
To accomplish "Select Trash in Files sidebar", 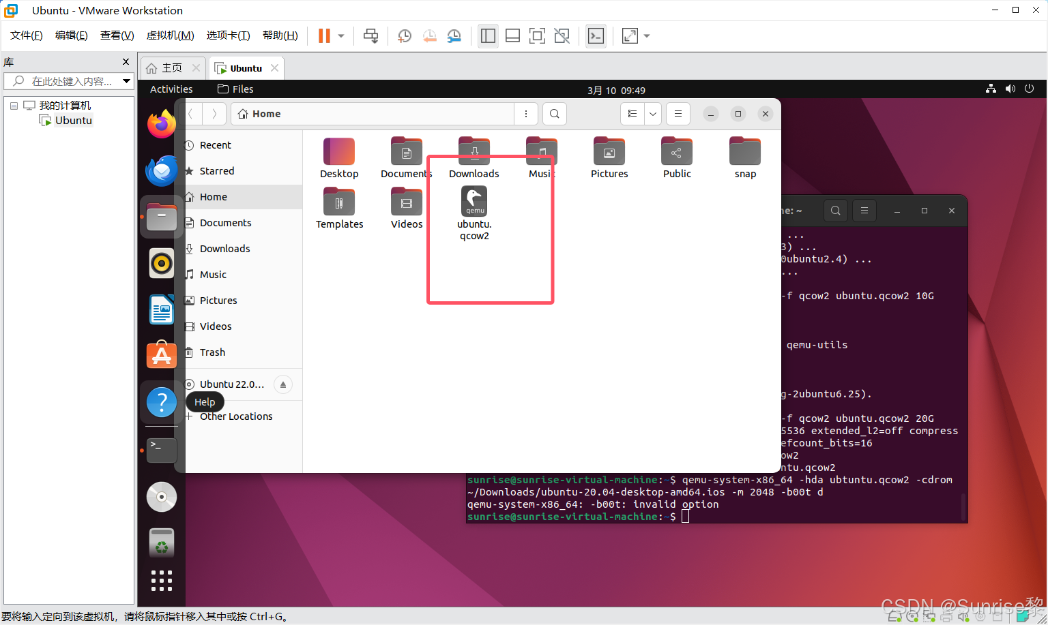I will click(x=244, y=352).
